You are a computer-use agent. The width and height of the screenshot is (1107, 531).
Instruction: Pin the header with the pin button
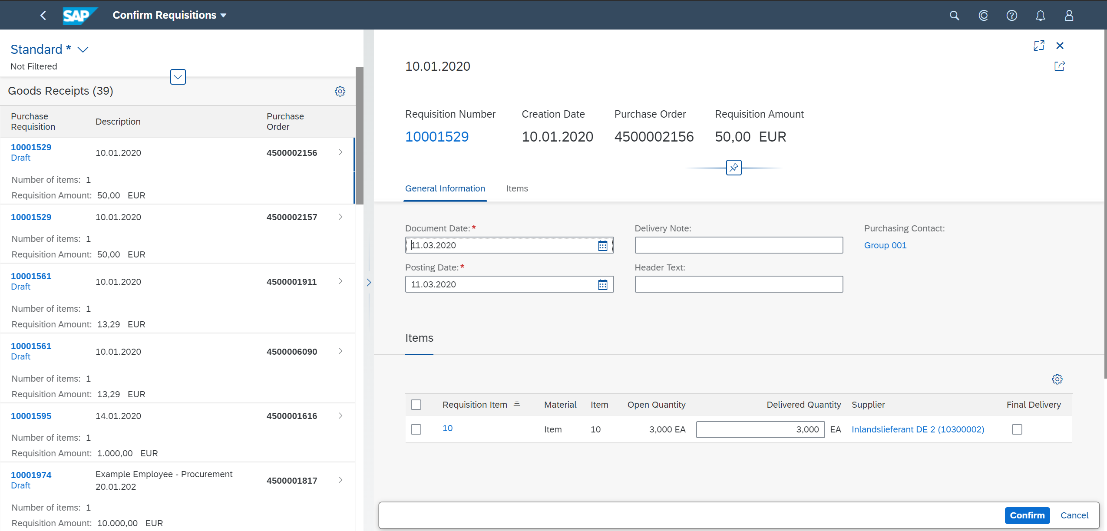pos(734,168)
